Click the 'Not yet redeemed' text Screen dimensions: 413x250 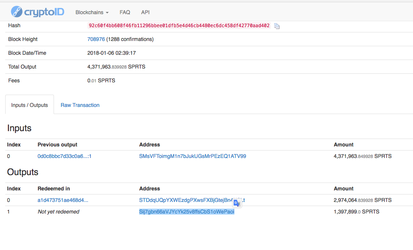tap(58, 212)
